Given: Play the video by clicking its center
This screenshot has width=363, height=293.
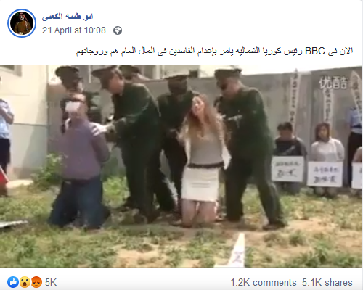Looking at the screenshot, I should point(181,166).
